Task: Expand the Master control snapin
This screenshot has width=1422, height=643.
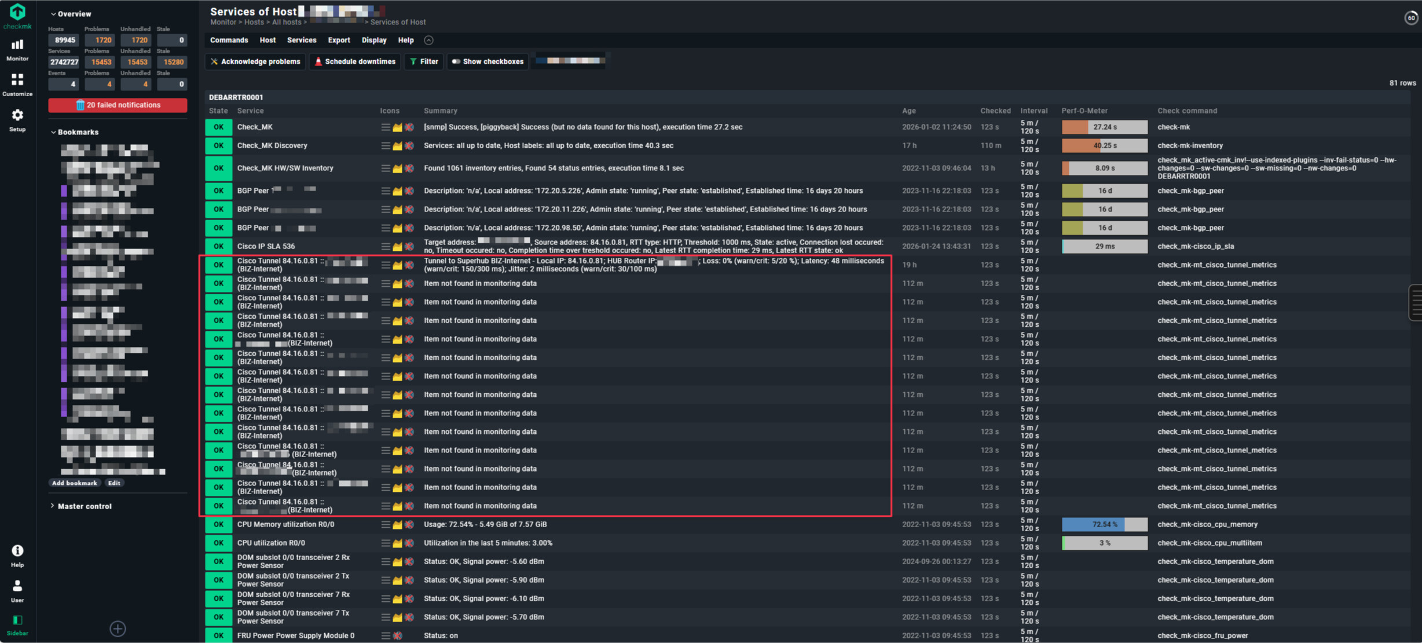Action: tap(81, 506)
